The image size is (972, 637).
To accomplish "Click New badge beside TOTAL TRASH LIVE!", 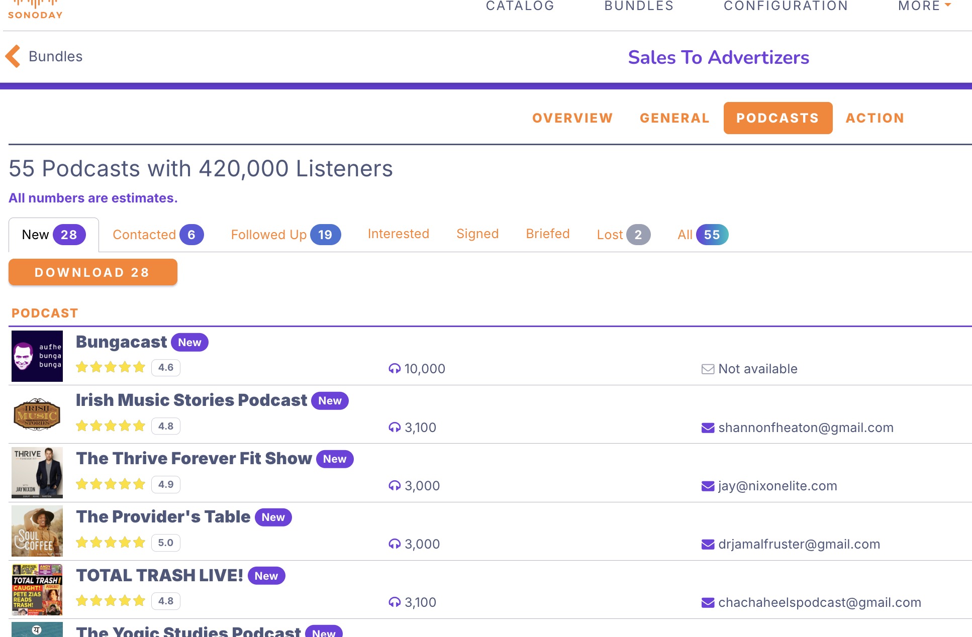I will [x=266, y=576].
